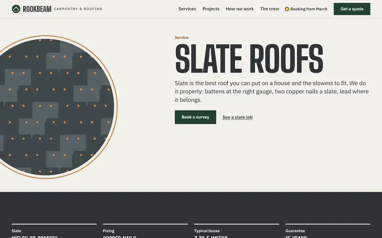
Task: Click the Service eyebrow label
Action: pyautogui.click(x=181, y=37)
